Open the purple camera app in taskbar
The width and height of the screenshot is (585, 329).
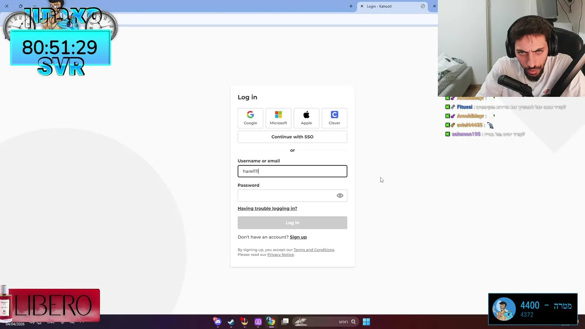(x=258, y=322)
